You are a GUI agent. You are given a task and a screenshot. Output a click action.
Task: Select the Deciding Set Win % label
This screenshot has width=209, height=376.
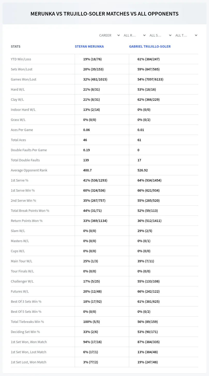[25, 332]
